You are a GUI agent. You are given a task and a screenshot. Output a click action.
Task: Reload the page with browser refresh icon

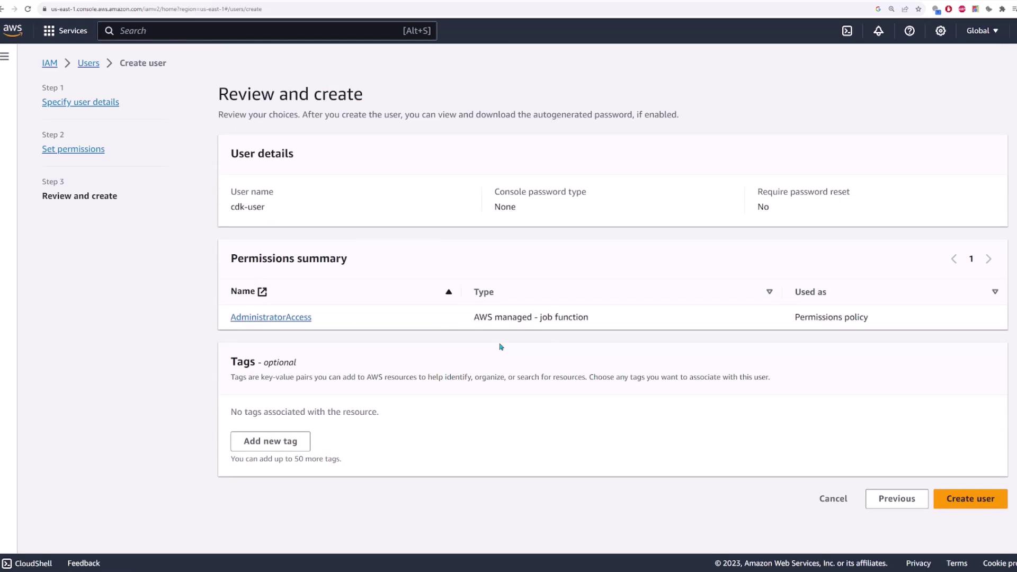[28, 9]
